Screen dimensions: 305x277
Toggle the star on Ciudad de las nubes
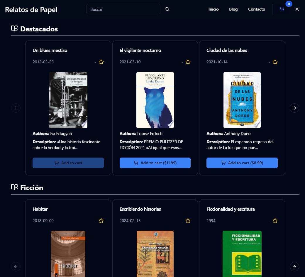click(275, 62)
